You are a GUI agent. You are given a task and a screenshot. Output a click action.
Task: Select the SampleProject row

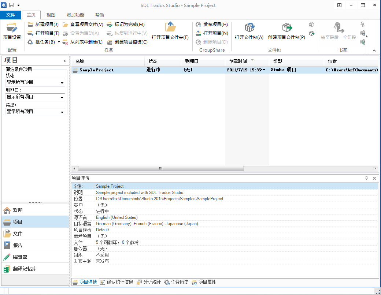tap(225, 70)
